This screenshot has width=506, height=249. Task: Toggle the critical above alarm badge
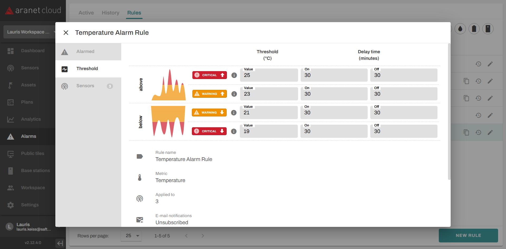[x=210, y=75]
